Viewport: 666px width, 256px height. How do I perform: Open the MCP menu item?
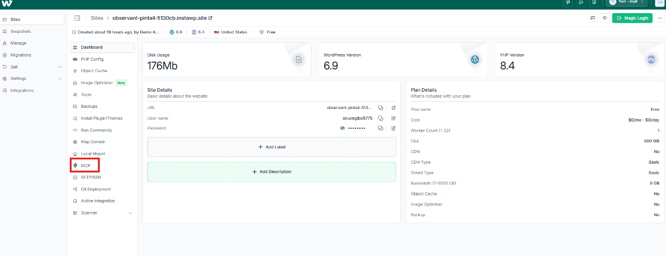85,166
